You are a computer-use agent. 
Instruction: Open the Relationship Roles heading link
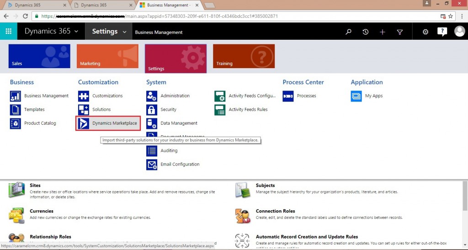(x=50, y=237)
